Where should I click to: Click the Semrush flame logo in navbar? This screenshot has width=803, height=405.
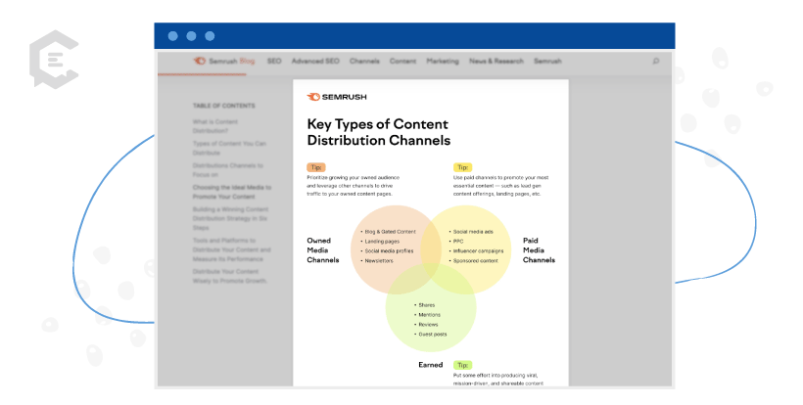coord(200,61)
